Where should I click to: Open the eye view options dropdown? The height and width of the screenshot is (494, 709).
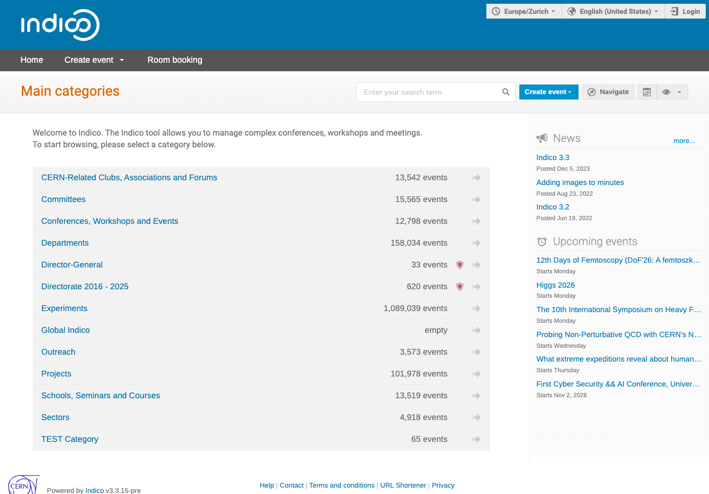click(672, 92)
